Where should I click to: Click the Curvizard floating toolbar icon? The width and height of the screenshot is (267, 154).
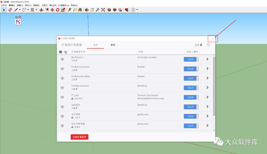coord(18,22)
